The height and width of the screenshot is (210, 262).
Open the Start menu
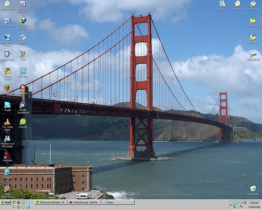(6, 202)
